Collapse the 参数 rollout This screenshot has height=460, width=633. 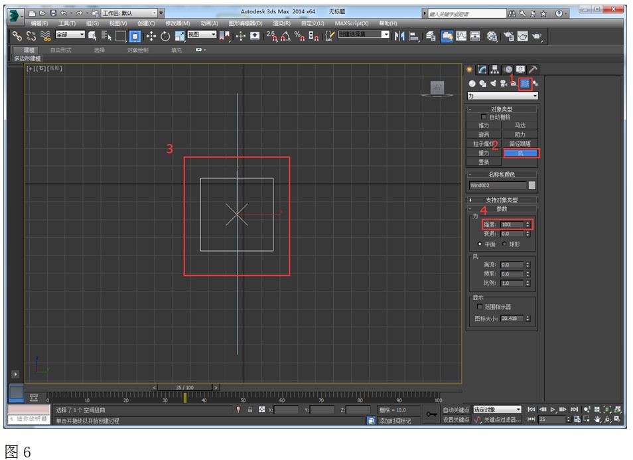tap(502, 209)
